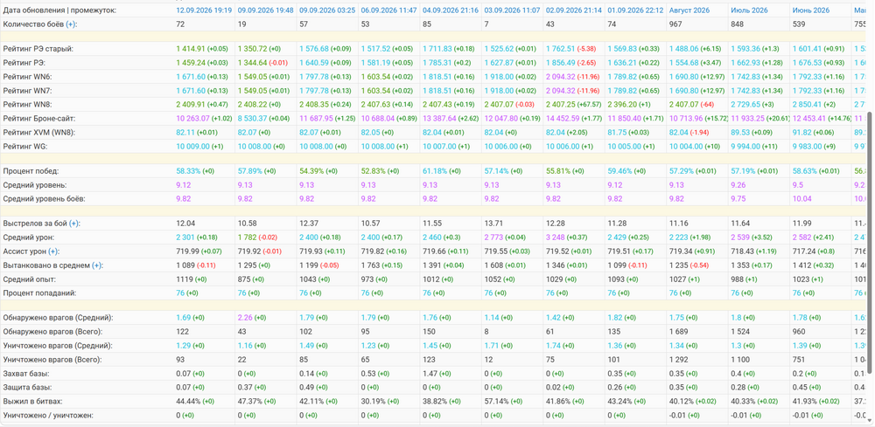Click the 2 409.91 WN8 value
Screen dimensions: 875x427
191,104
